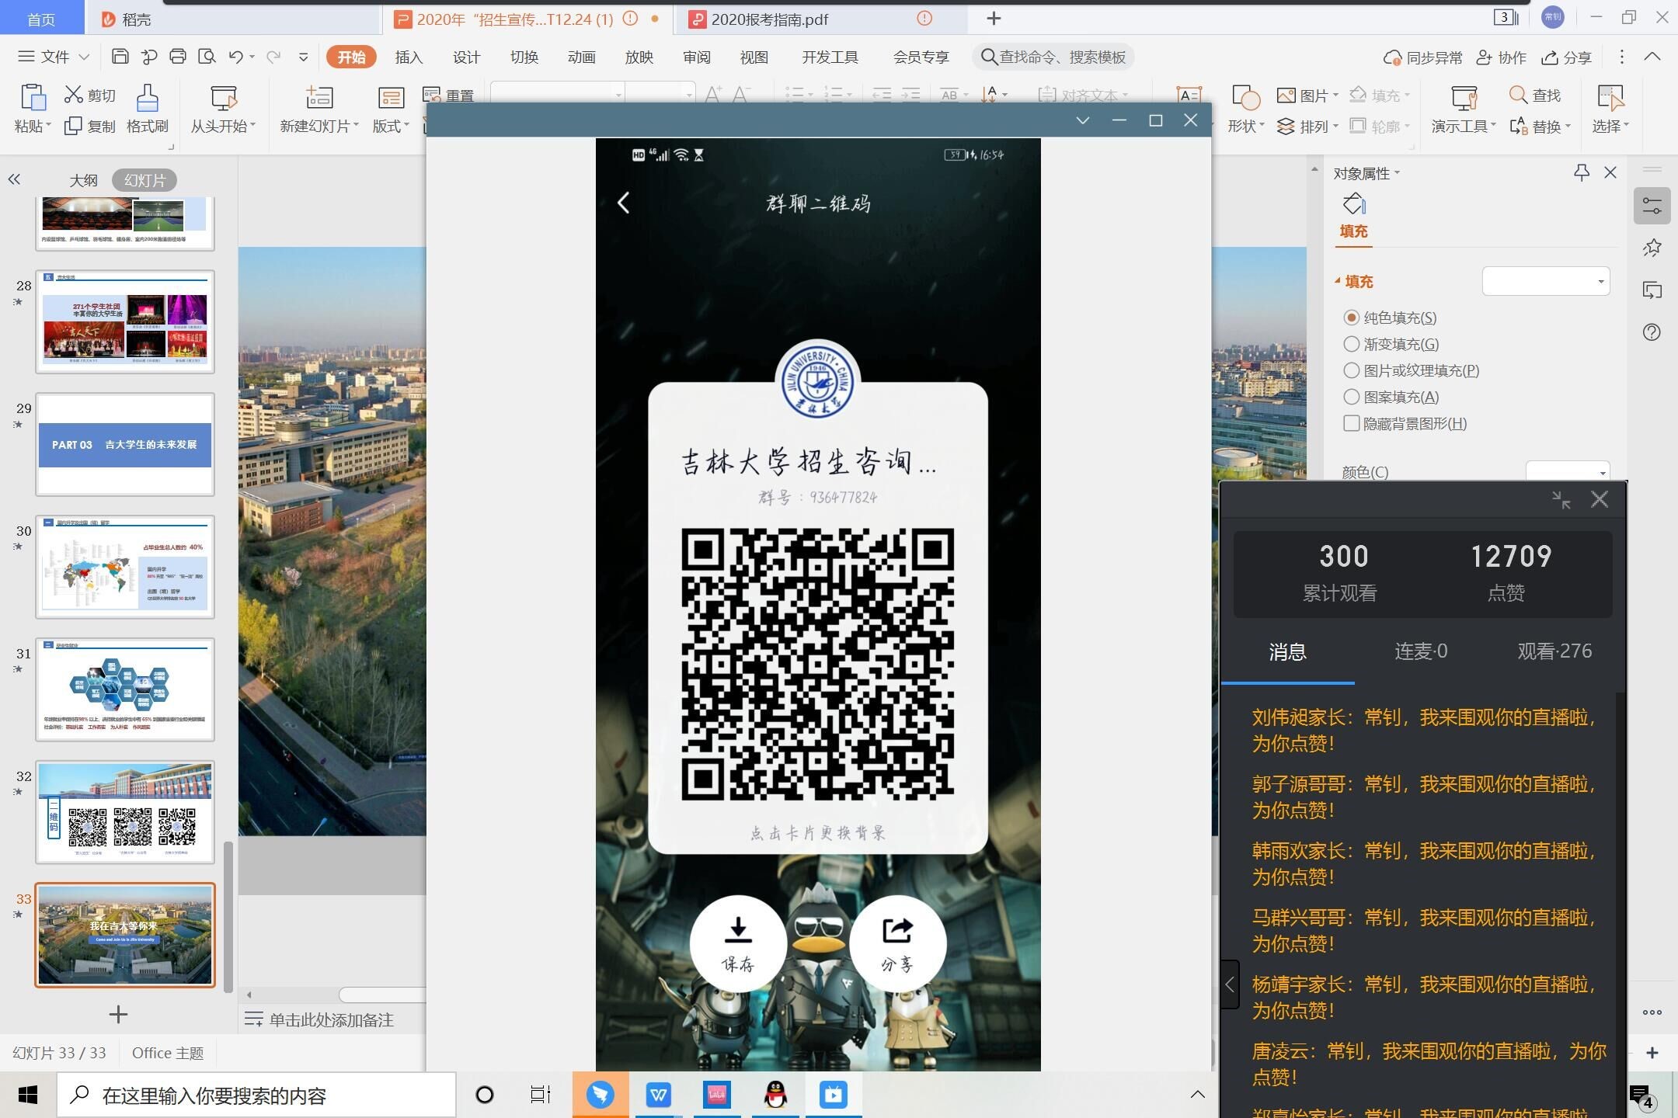Open the Insert (插入) ribbon tab

coord(409,57)
